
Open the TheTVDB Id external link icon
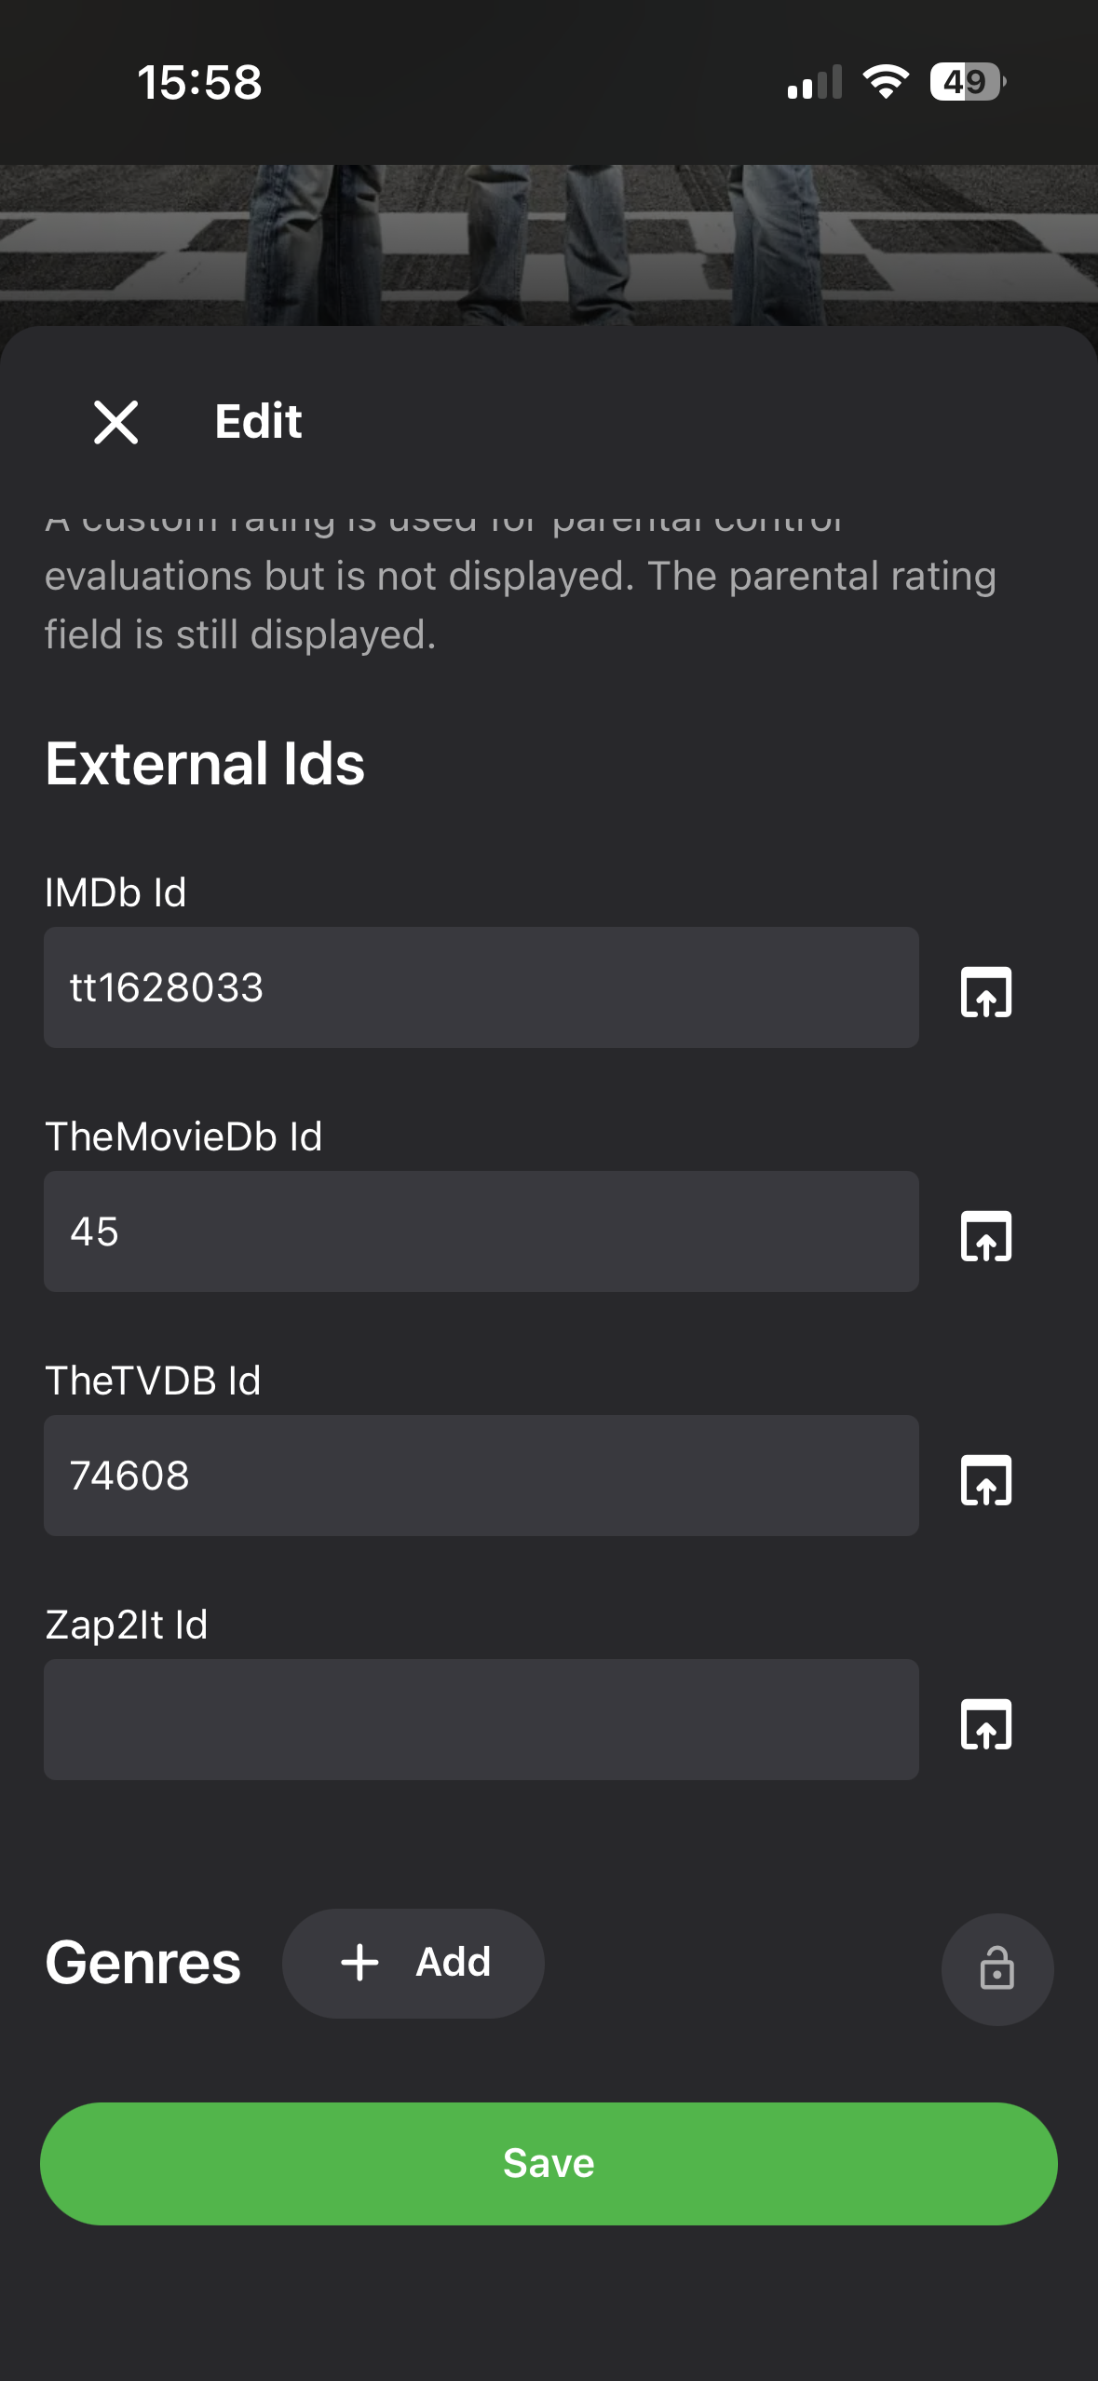pos(985,1479)
